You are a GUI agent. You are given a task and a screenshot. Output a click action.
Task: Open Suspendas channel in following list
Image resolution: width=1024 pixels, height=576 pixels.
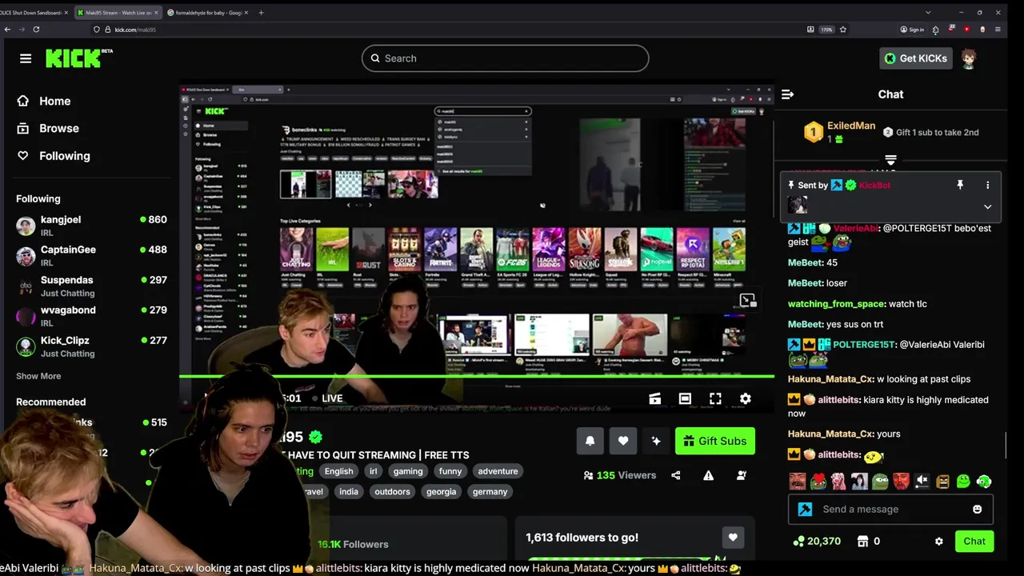pyautogui.click(x=91, y=286)
